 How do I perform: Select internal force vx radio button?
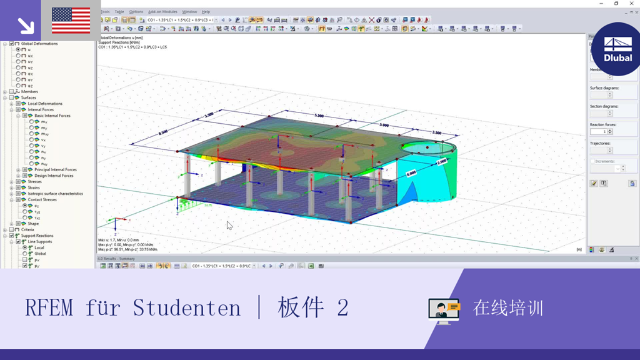point(31,139)
